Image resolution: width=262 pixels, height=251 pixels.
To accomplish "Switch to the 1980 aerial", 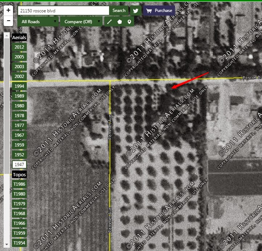I will click(19, 106).
